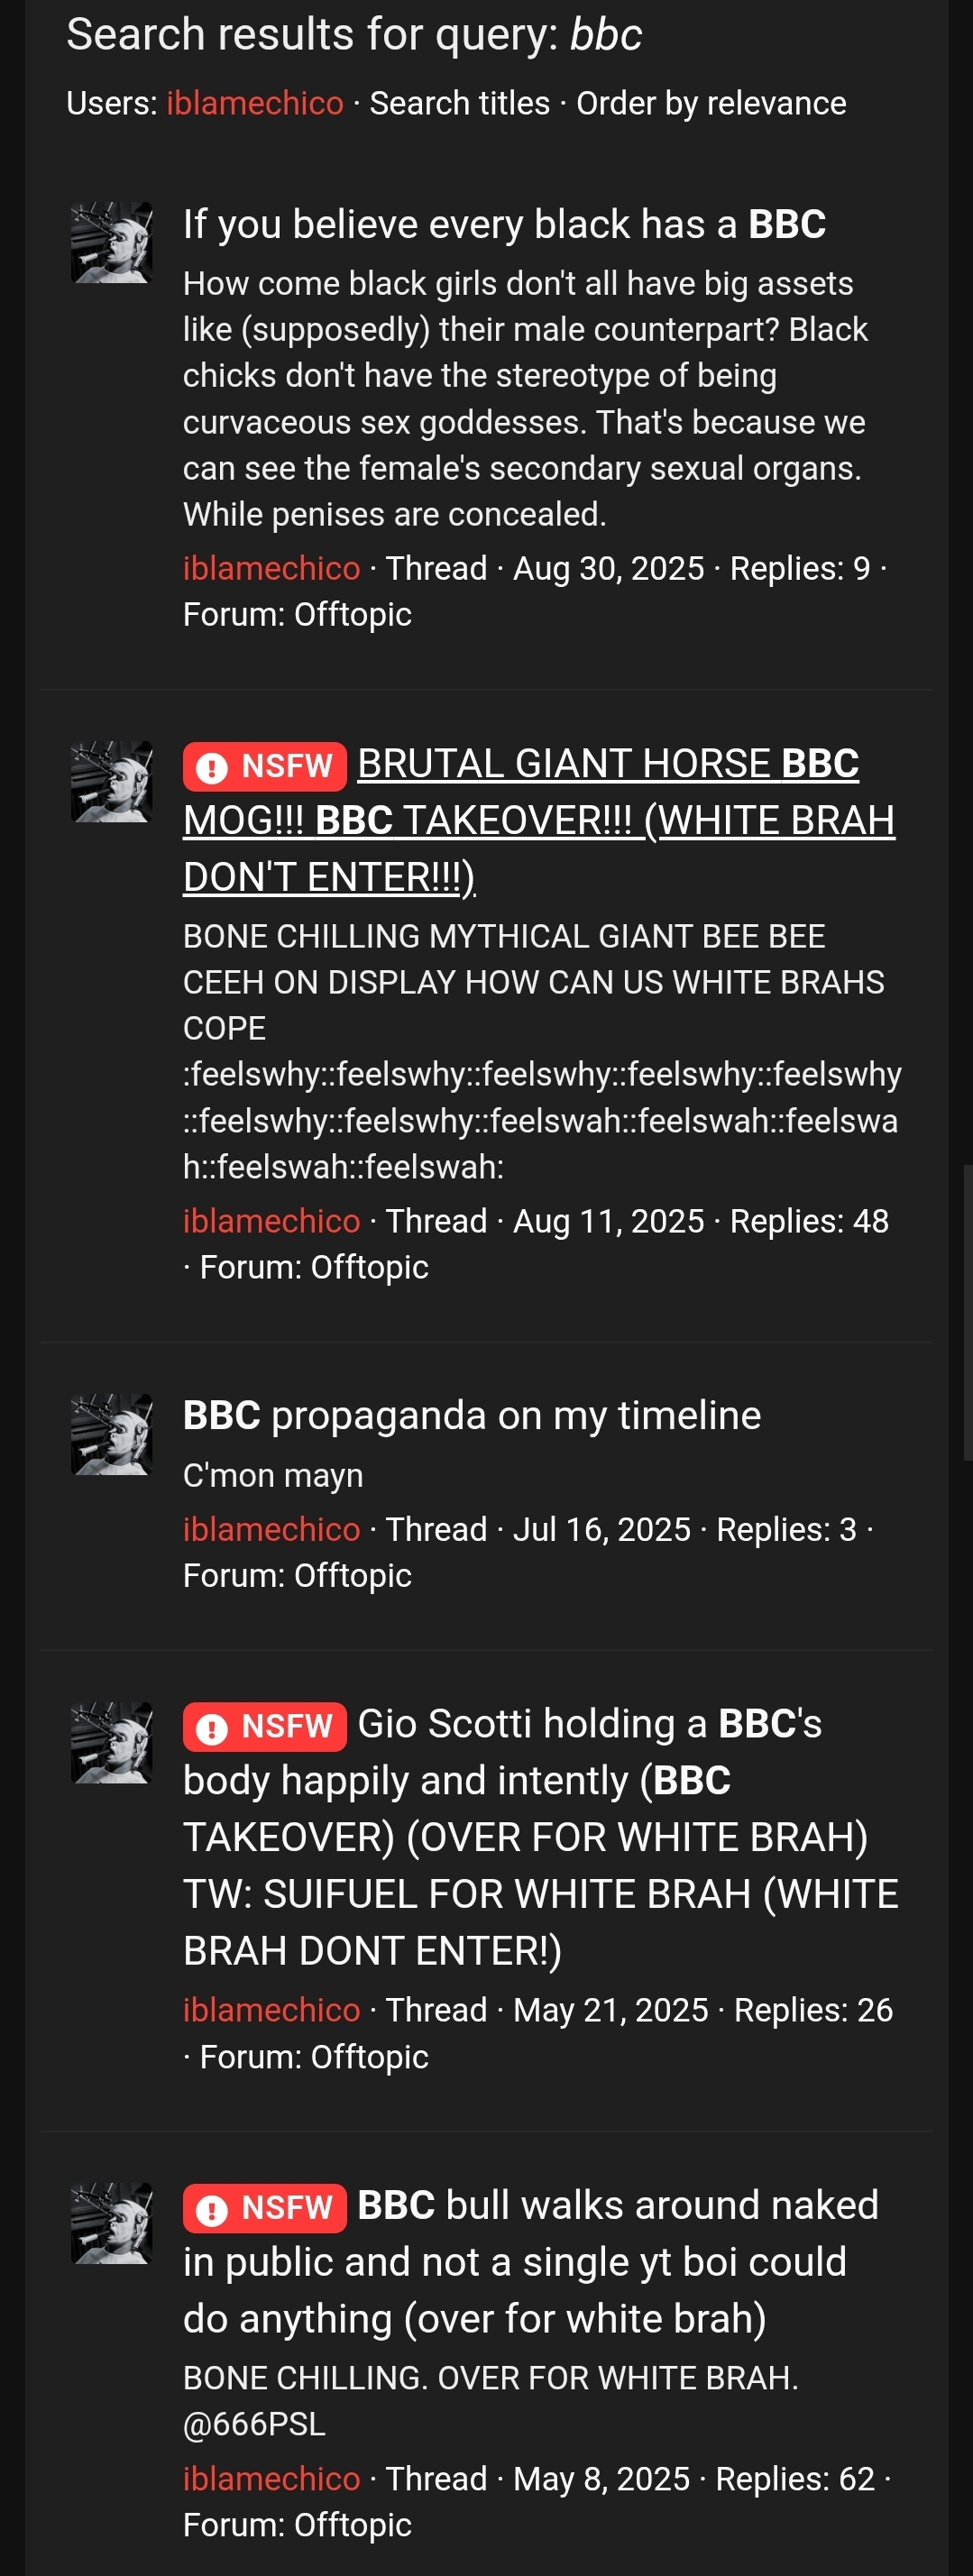Open thread titled 'If you believe every black has…'
Image resolution: width=973 pixels, height=2576 pixels.
(504, 224)
